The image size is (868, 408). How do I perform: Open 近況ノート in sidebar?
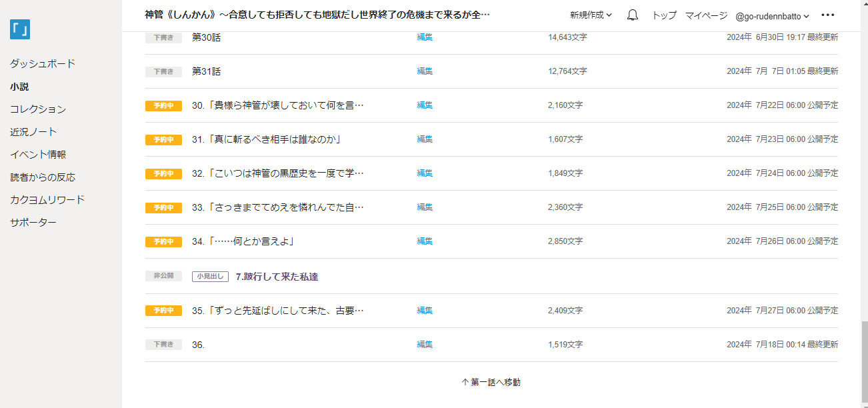(33, 132)
